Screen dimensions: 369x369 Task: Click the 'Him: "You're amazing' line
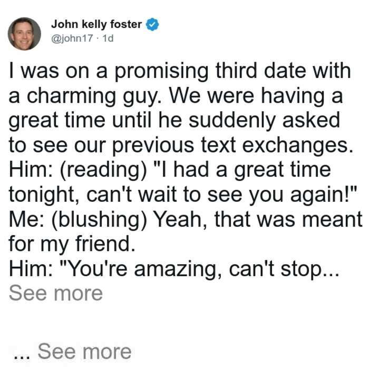(174, 269)
